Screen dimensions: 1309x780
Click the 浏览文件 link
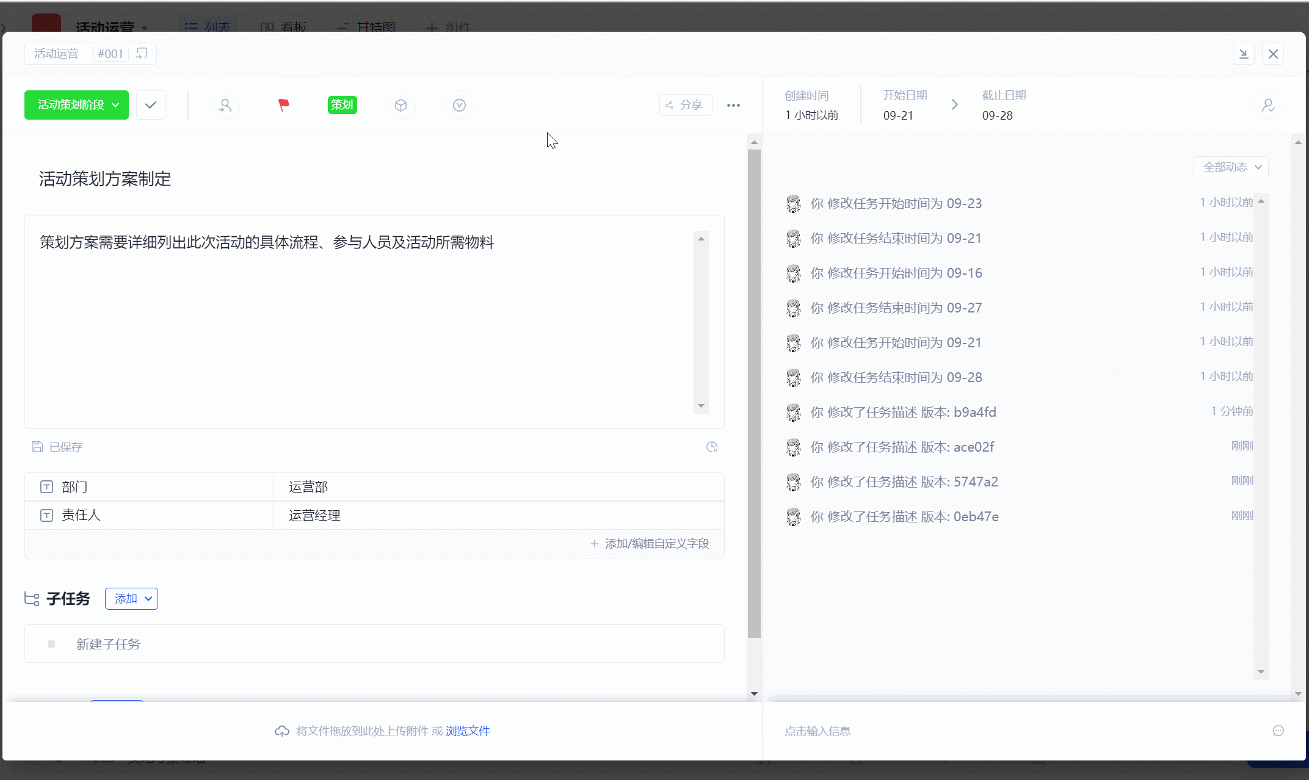467,731
